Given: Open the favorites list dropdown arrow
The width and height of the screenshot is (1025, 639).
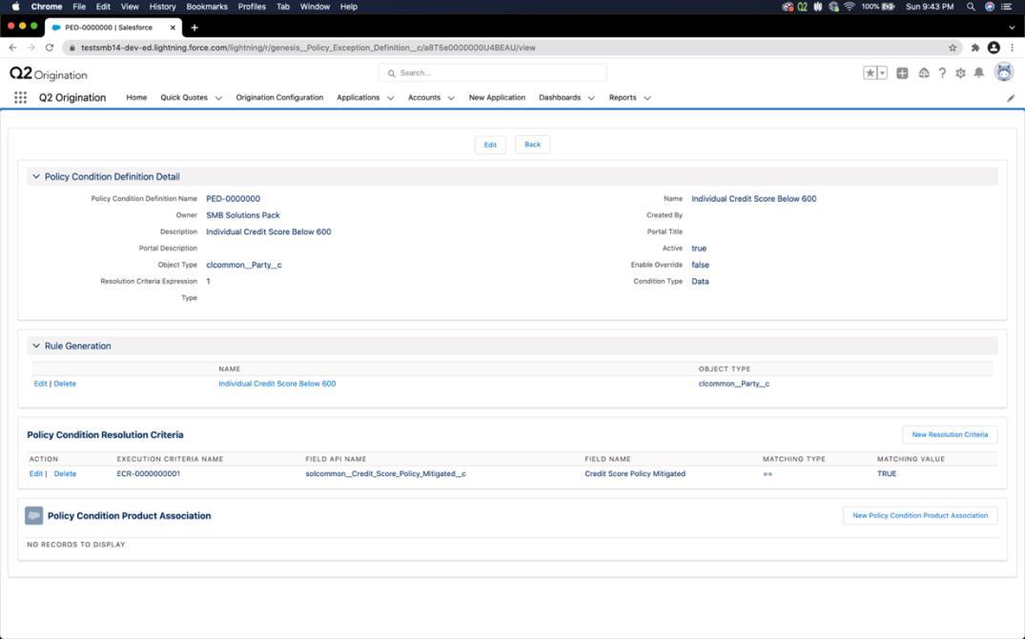Looking at the screenshot, I should (883, 73).
